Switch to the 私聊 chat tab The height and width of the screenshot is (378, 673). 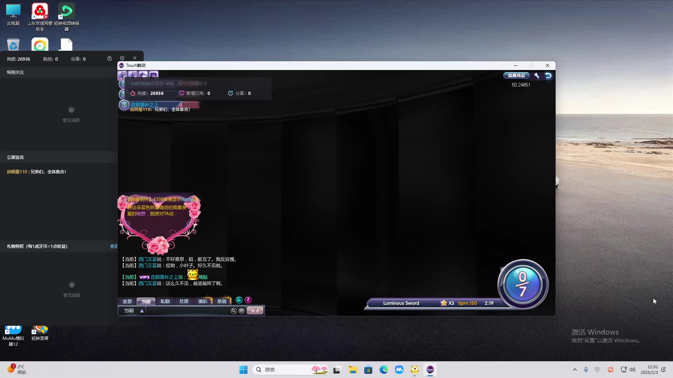(165, 301)
